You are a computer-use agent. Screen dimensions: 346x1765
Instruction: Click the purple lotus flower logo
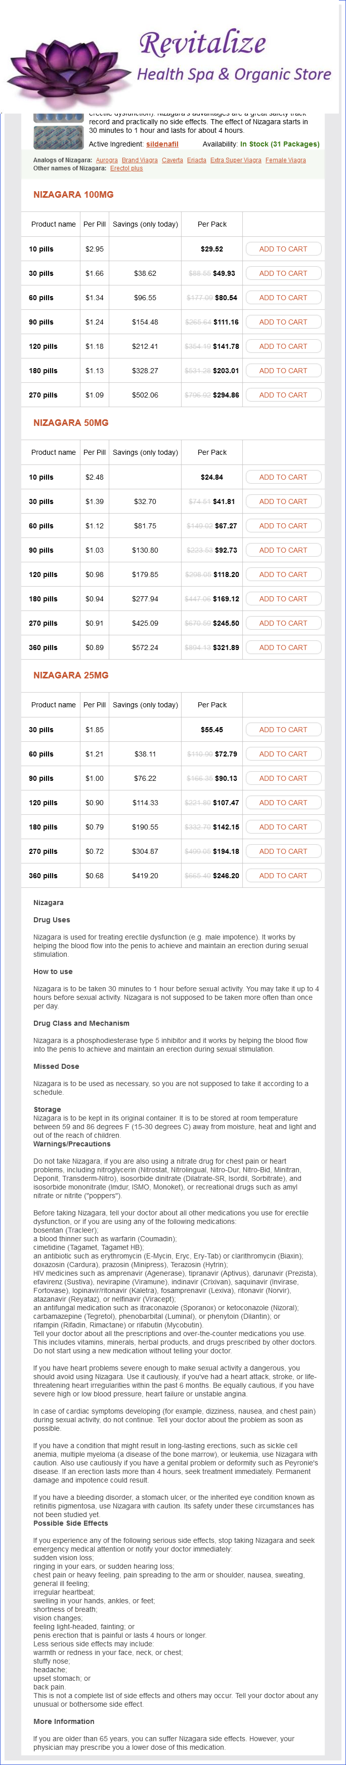coord(68,72)
